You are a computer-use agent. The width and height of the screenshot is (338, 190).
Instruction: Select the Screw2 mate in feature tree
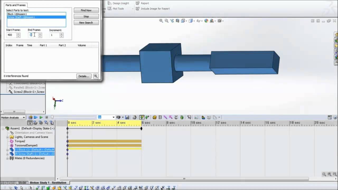(x=29, y=92)
